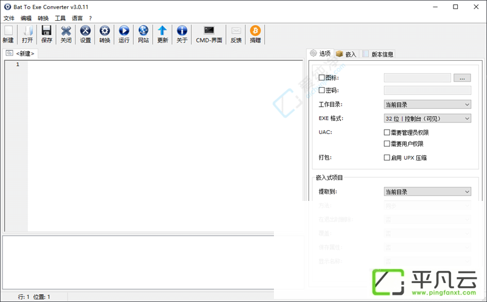Open the 关于 info icon
The width and height of the screenshot is (487, 302).
point(182,30)
